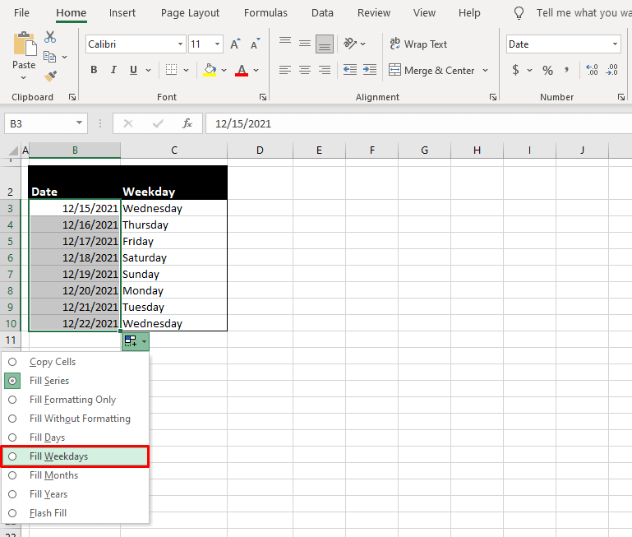Decrease font size with smaller A

[x=255, y=44]
